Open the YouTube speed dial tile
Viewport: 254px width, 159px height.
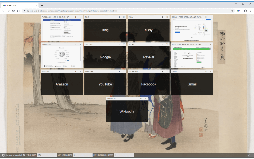[x=105, y=84]
